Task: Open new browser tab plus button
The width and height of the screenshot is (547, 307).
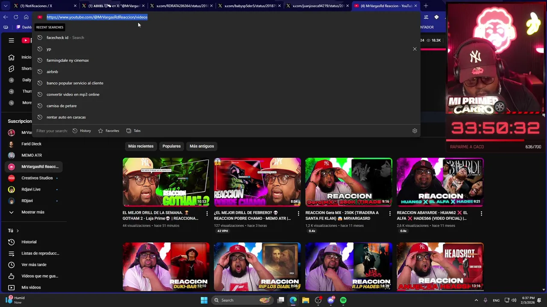Action: point(426,6)
